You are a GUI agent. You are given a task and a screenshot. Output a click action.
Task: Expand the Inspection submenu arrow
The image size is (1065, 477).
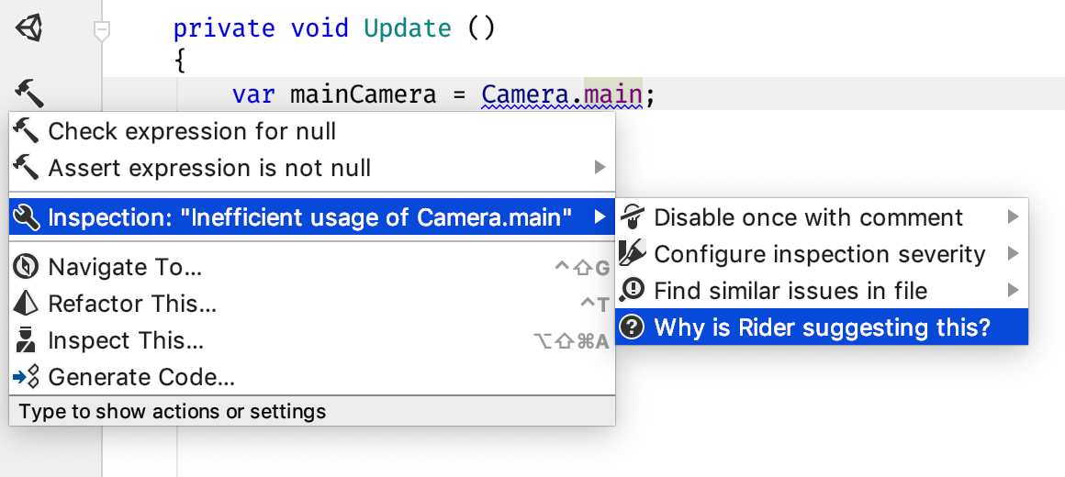tap(600, 217)
